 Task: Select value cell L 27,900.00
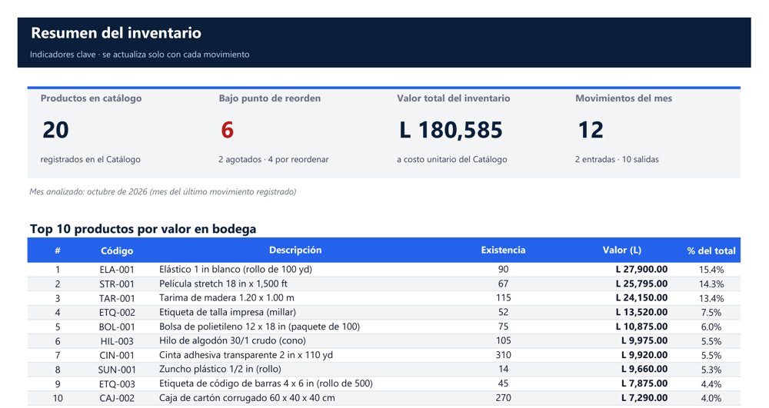[641, 269]
